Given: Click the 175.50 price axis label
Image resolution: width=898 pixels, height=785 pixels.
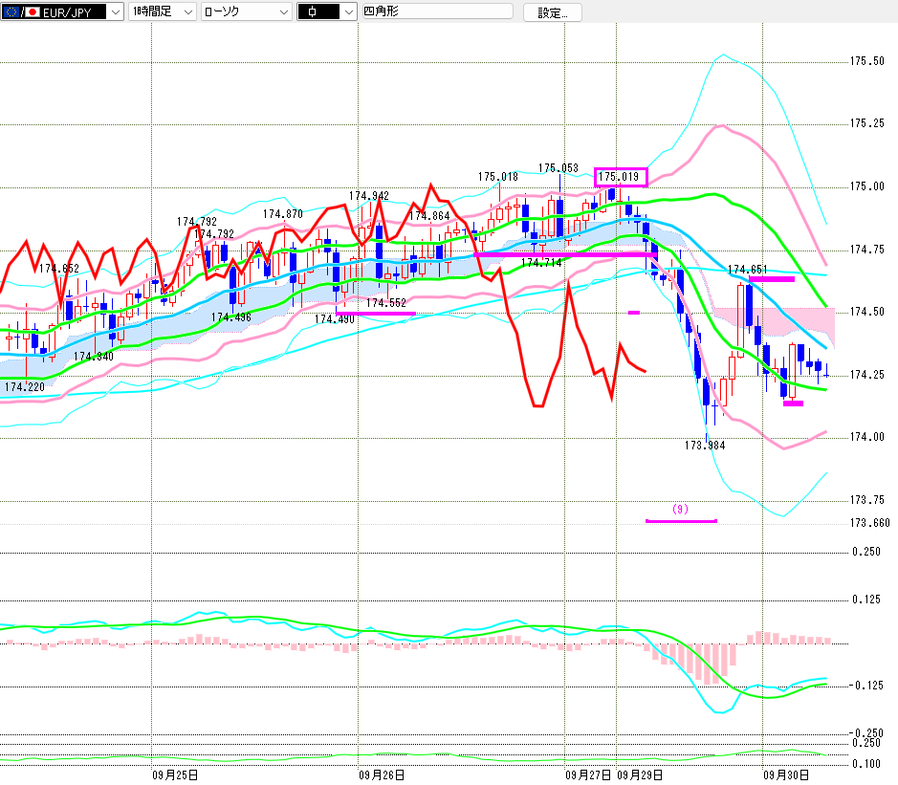Looking at the screenshot, I should click(x=866, y=61).
